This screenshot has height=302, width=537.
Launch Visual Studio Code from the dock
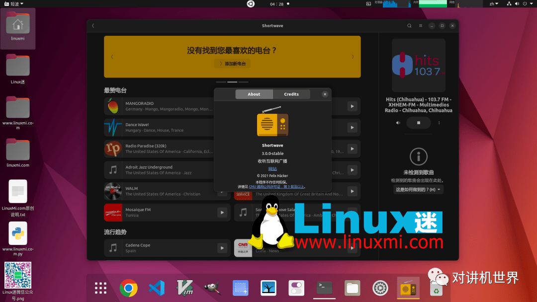pyautogui.click(x=157, y=288)
